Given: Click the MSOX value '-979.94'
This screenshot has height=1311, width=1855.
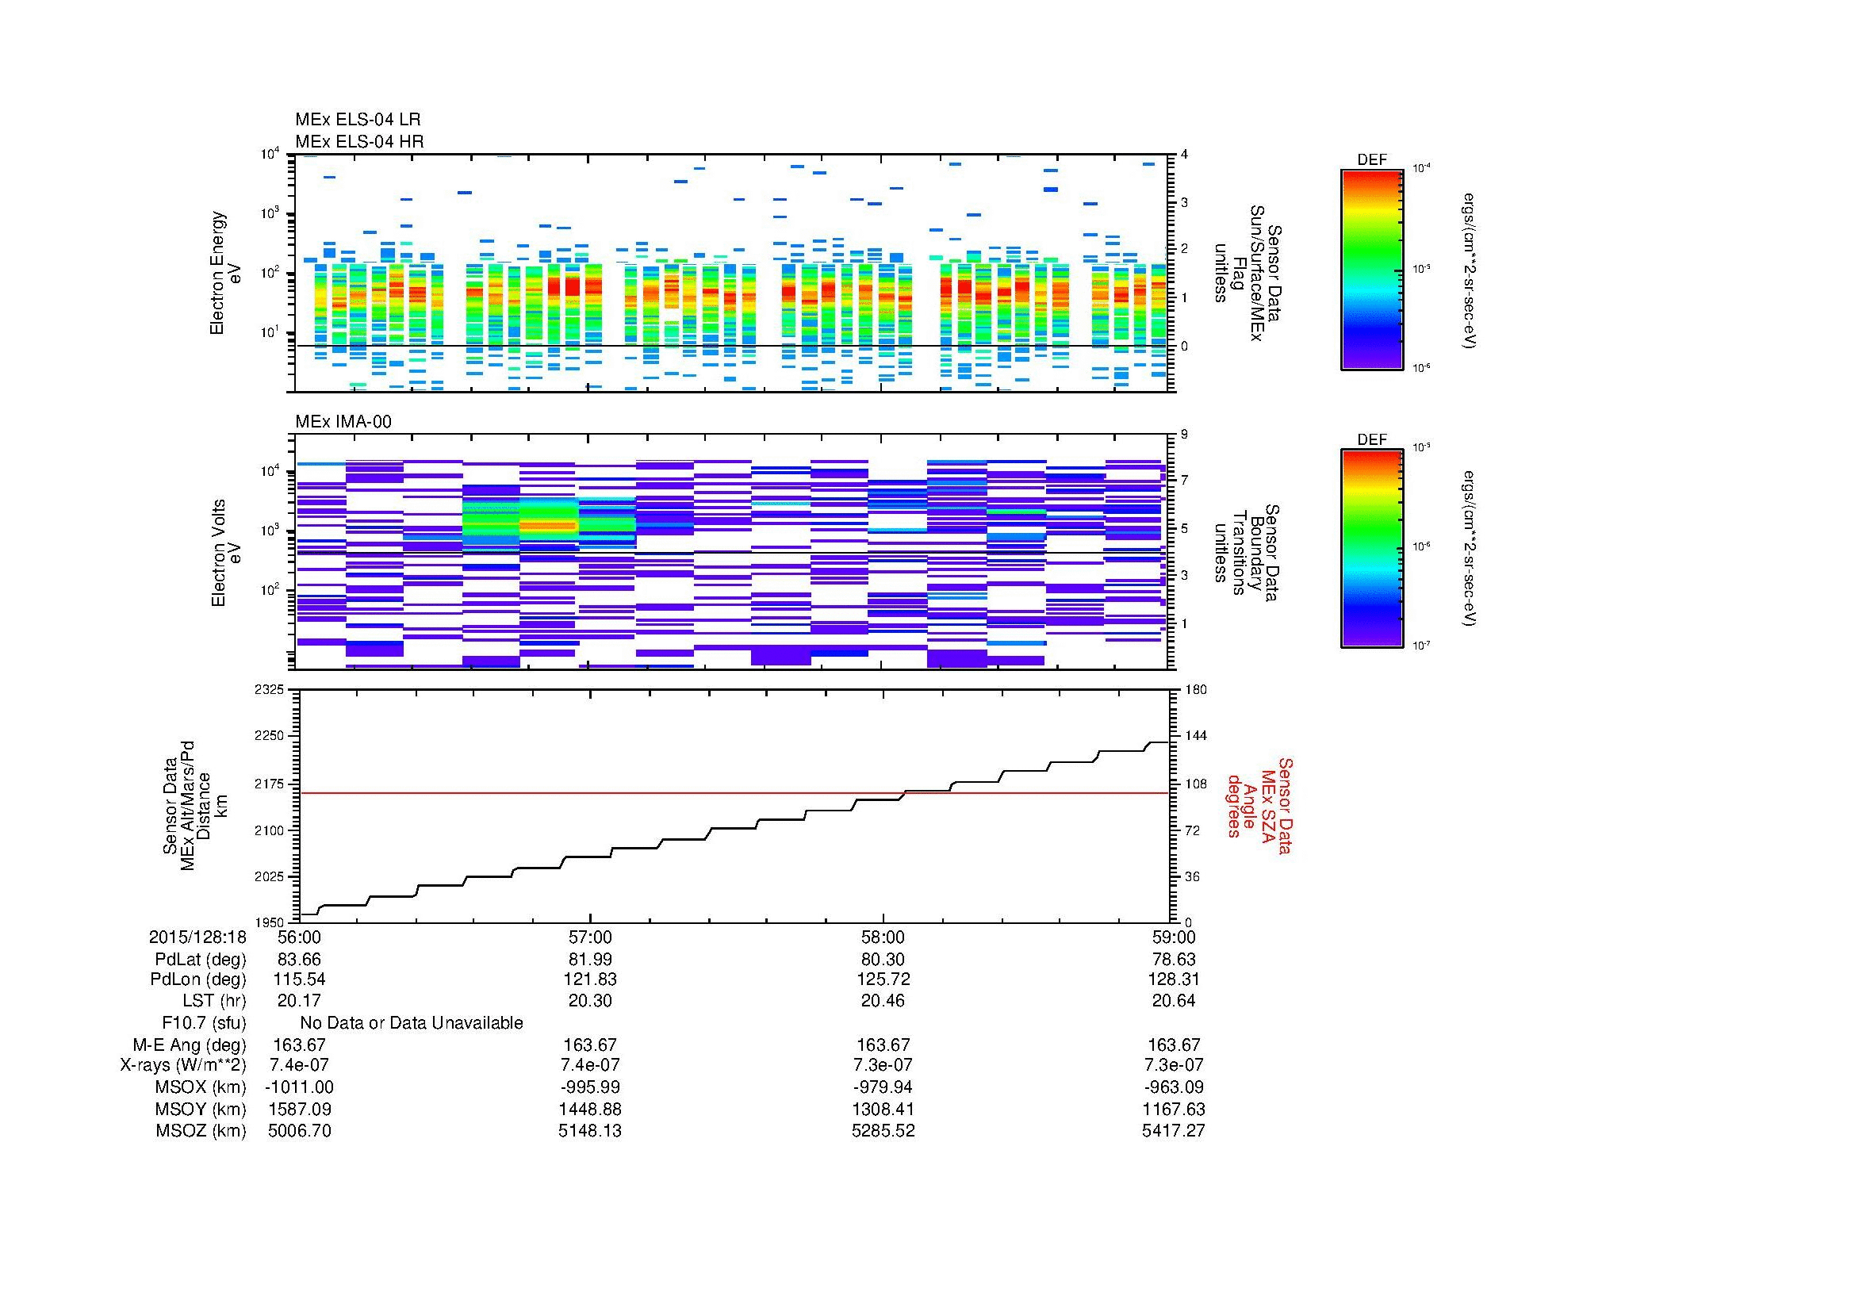Looking at the screenshot, I should click(883, 1087).
